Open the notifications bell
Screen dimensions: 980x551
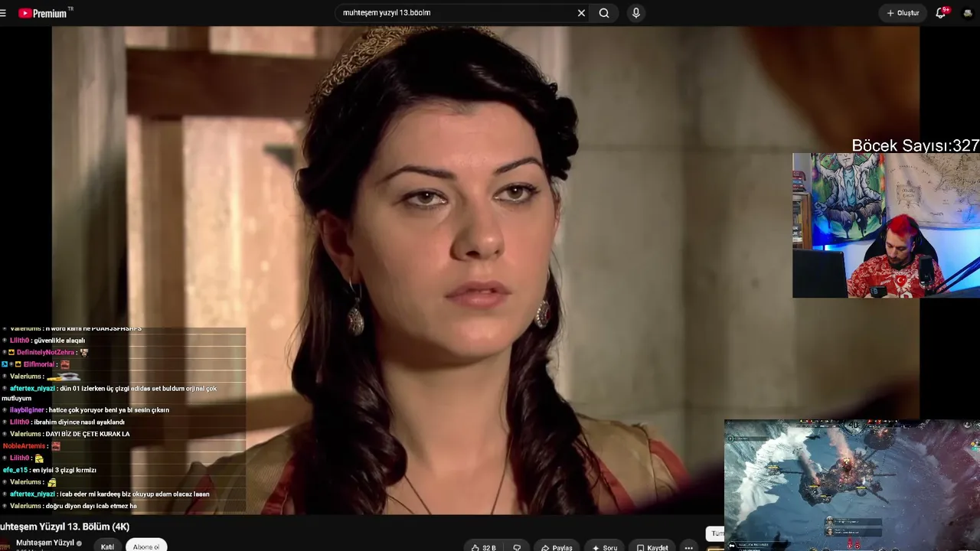941,13
